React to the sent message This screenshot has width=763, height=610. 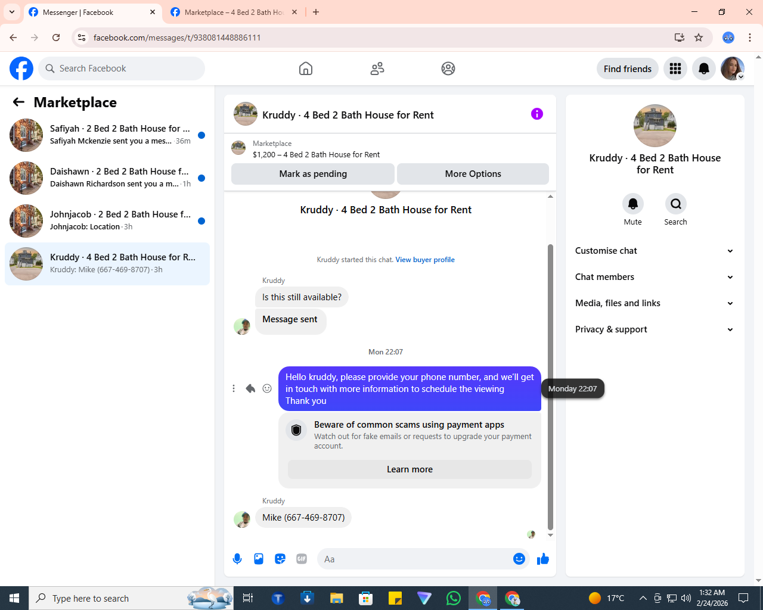[x=267, y=388]
